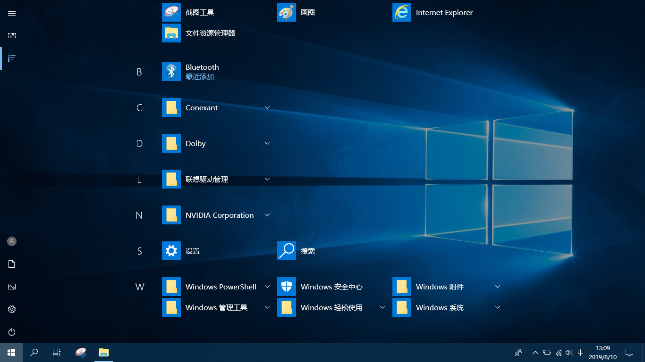Click the letter C section header
Viewport: 645px width, 362px height.
click(x=139, y=108)
